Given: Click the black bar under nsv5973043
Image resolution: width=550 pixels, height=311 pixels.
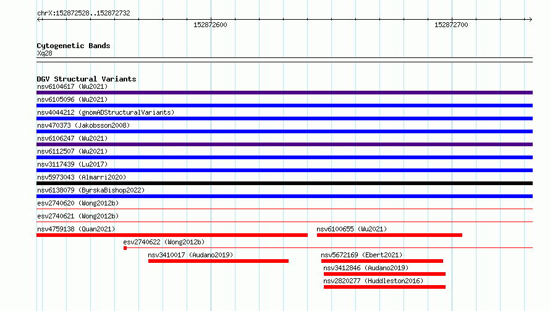Looking at the screenshot, I should (x=284, y=183).
